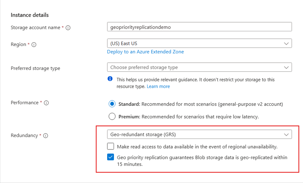The image size is (303, 183).
Task: Click info icon beside Region label
Action: 34,45
